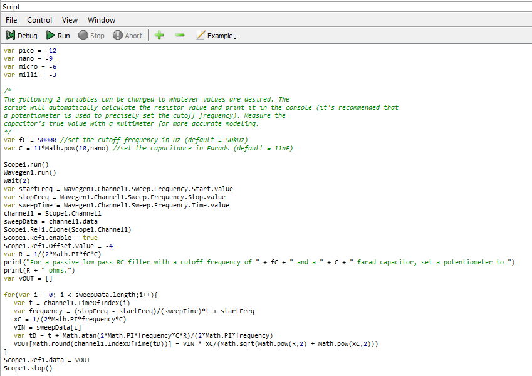Open the Window menu
Screen dimensions: 532x376
click(x=102, y=20)
